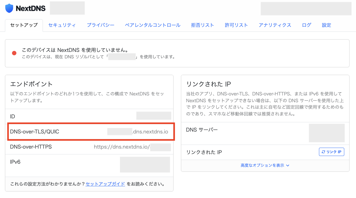Select the ID value in エンドポイント panel
Image resolution: width=356 pixels, height=198 pixels.
(153, 116)
